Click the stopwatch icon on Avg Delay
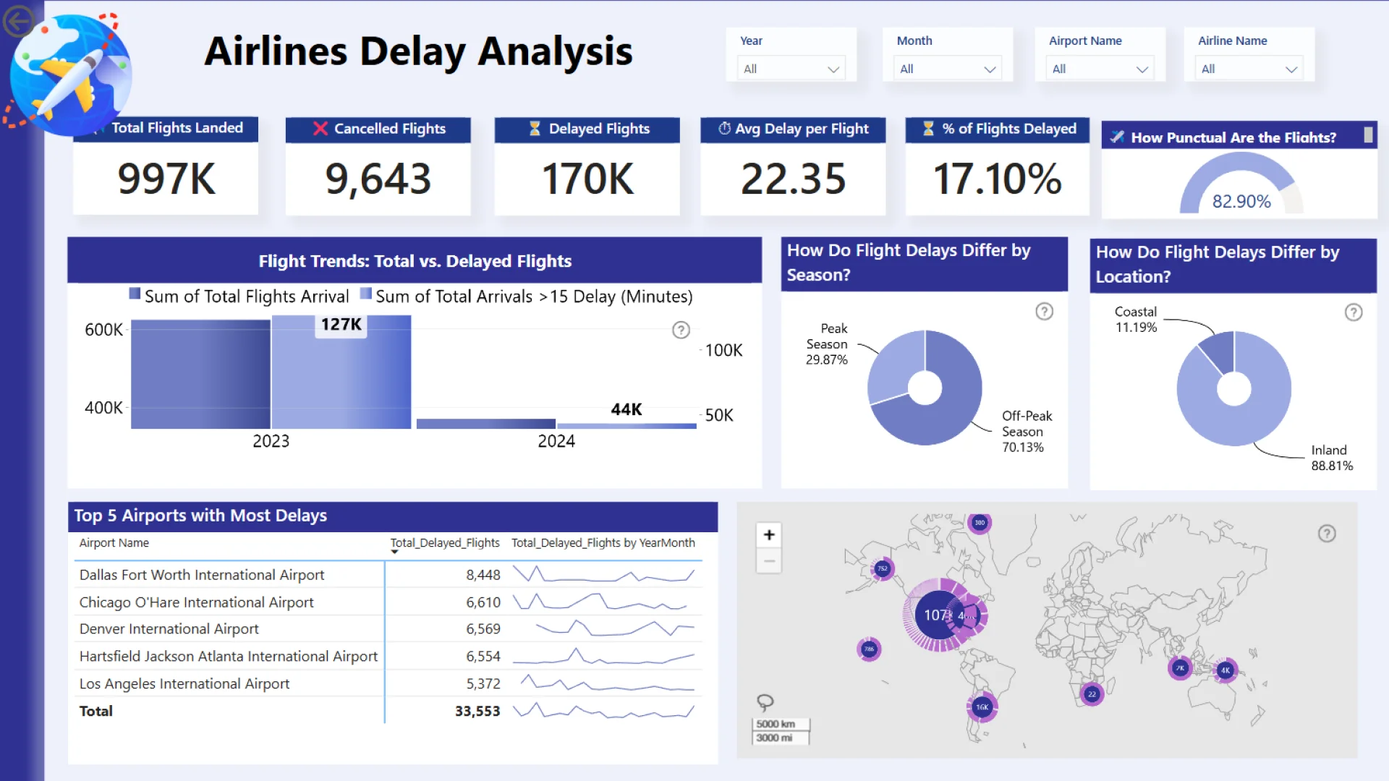 (x=724, y=128)
